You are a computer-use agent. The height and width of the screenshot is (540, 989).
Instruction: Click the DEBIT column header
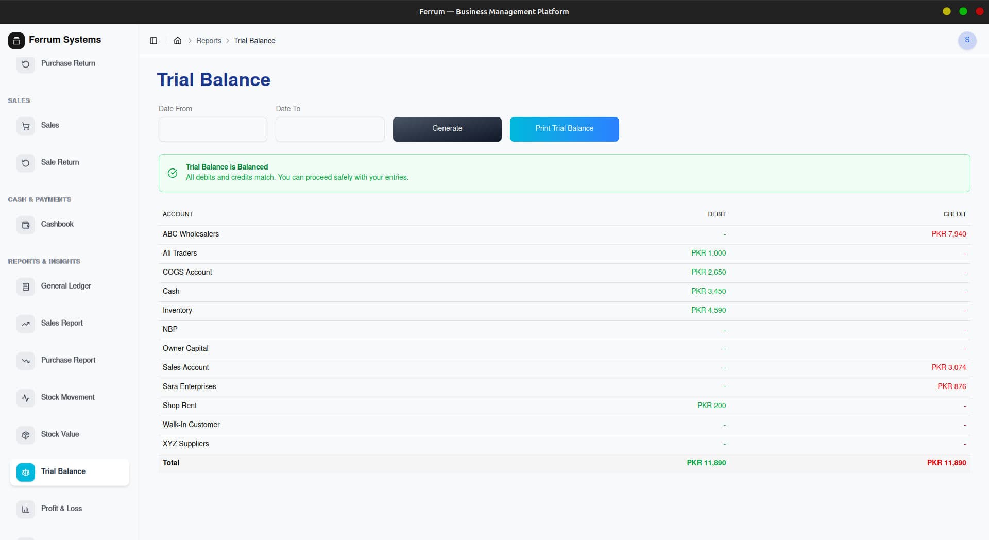[717, 214]
